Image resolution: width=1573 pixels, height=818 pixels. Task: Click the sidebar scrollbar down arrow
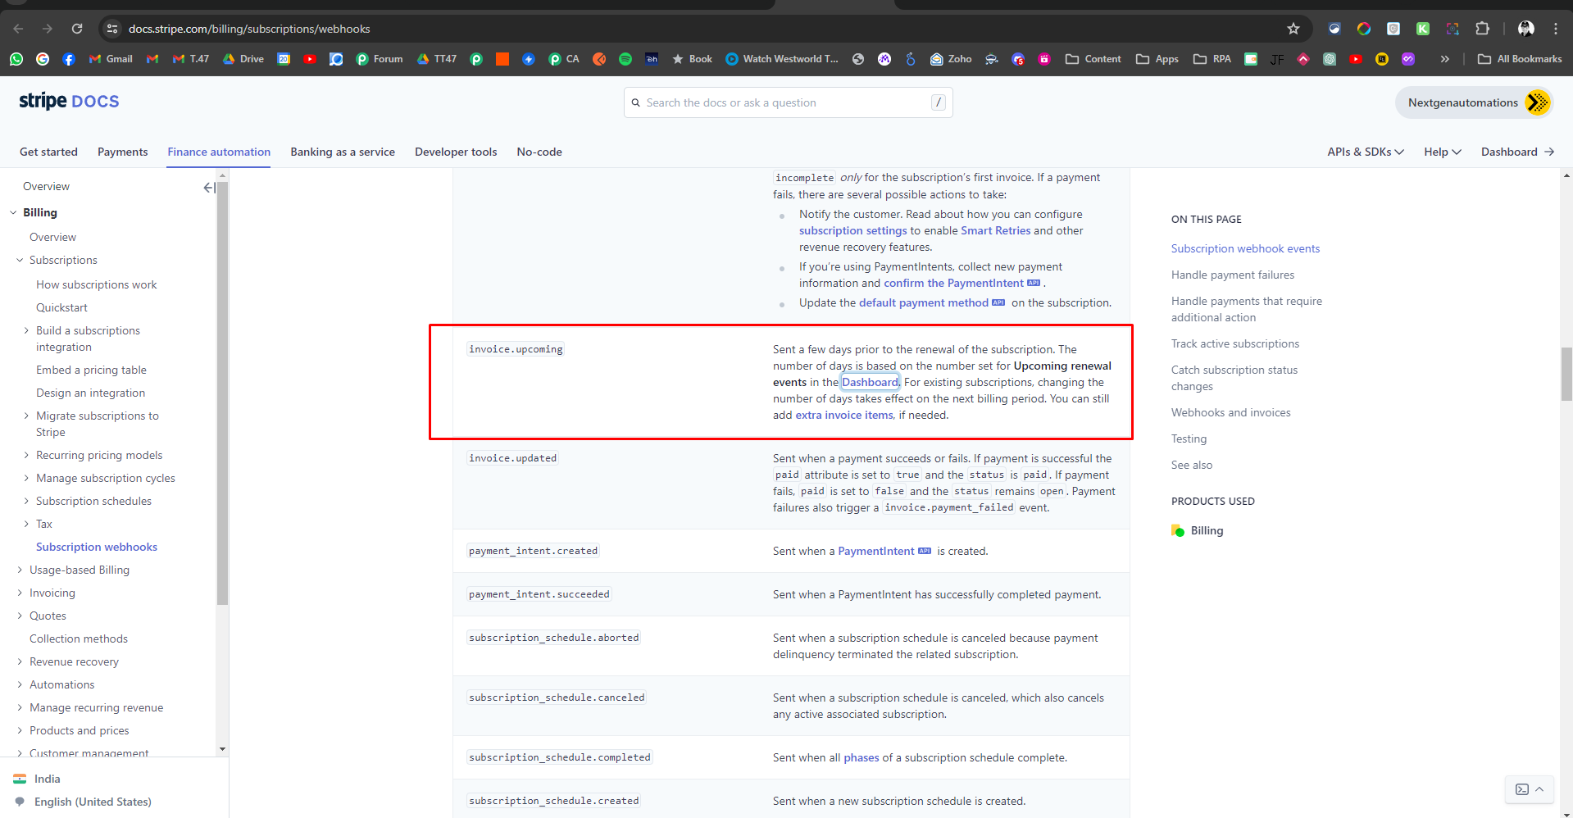222,749
